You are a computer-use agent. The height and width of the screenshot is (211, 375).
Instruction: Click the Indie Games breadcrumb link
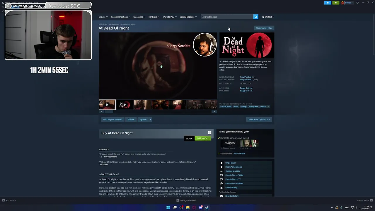(114, 24)
